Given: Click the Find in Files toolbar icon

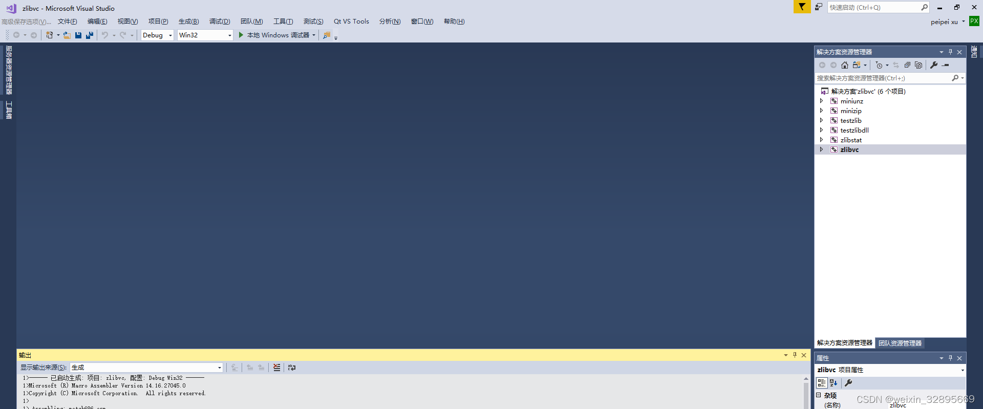Looking at the screenshot, I should point(327,35).
